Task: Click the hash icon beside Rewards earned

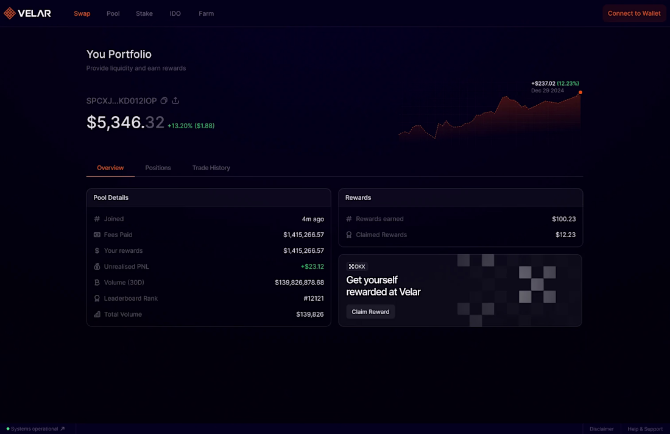Action: click(x=348, y=219)
